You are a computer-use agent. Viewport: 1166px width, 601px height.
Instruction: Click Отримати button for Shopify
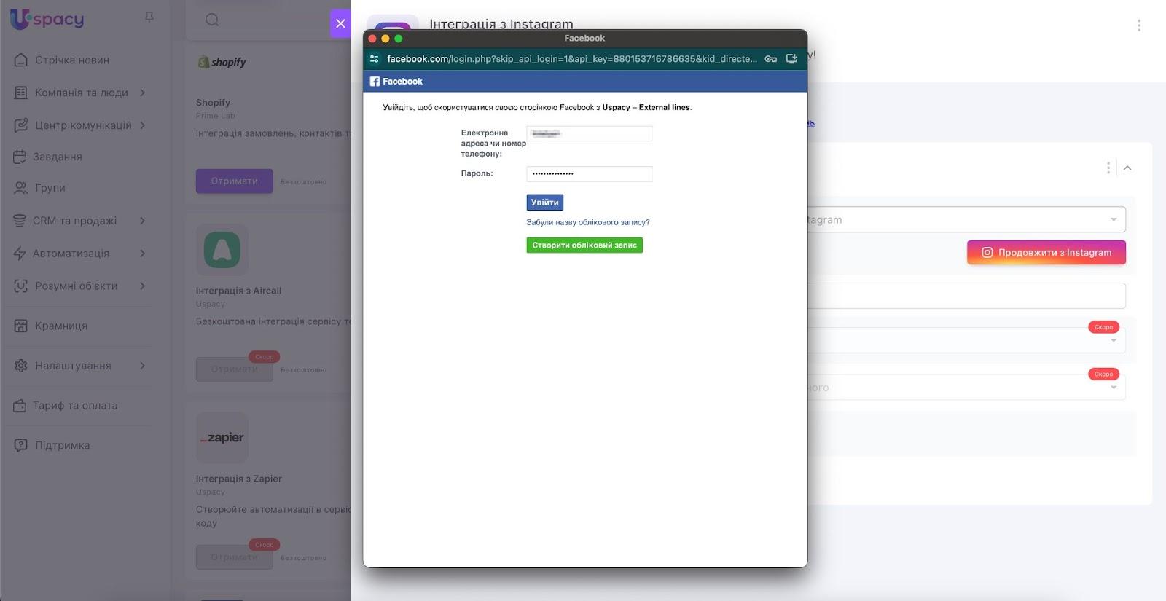234,181
